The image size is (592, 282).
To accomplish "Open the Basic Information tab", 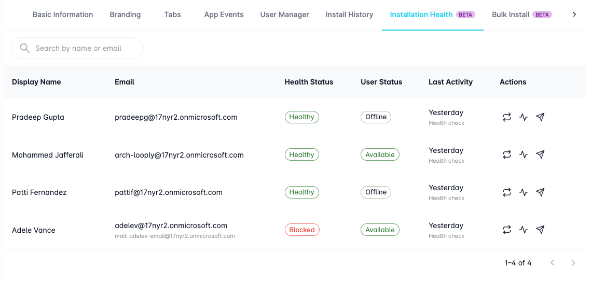I will 63,15.
